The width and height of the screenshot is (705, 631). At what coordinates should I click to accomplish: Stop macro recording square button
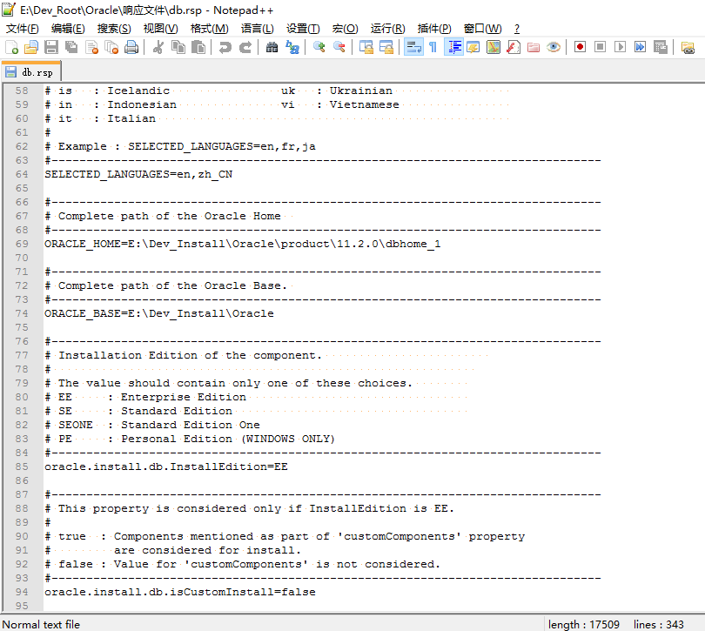600,47
